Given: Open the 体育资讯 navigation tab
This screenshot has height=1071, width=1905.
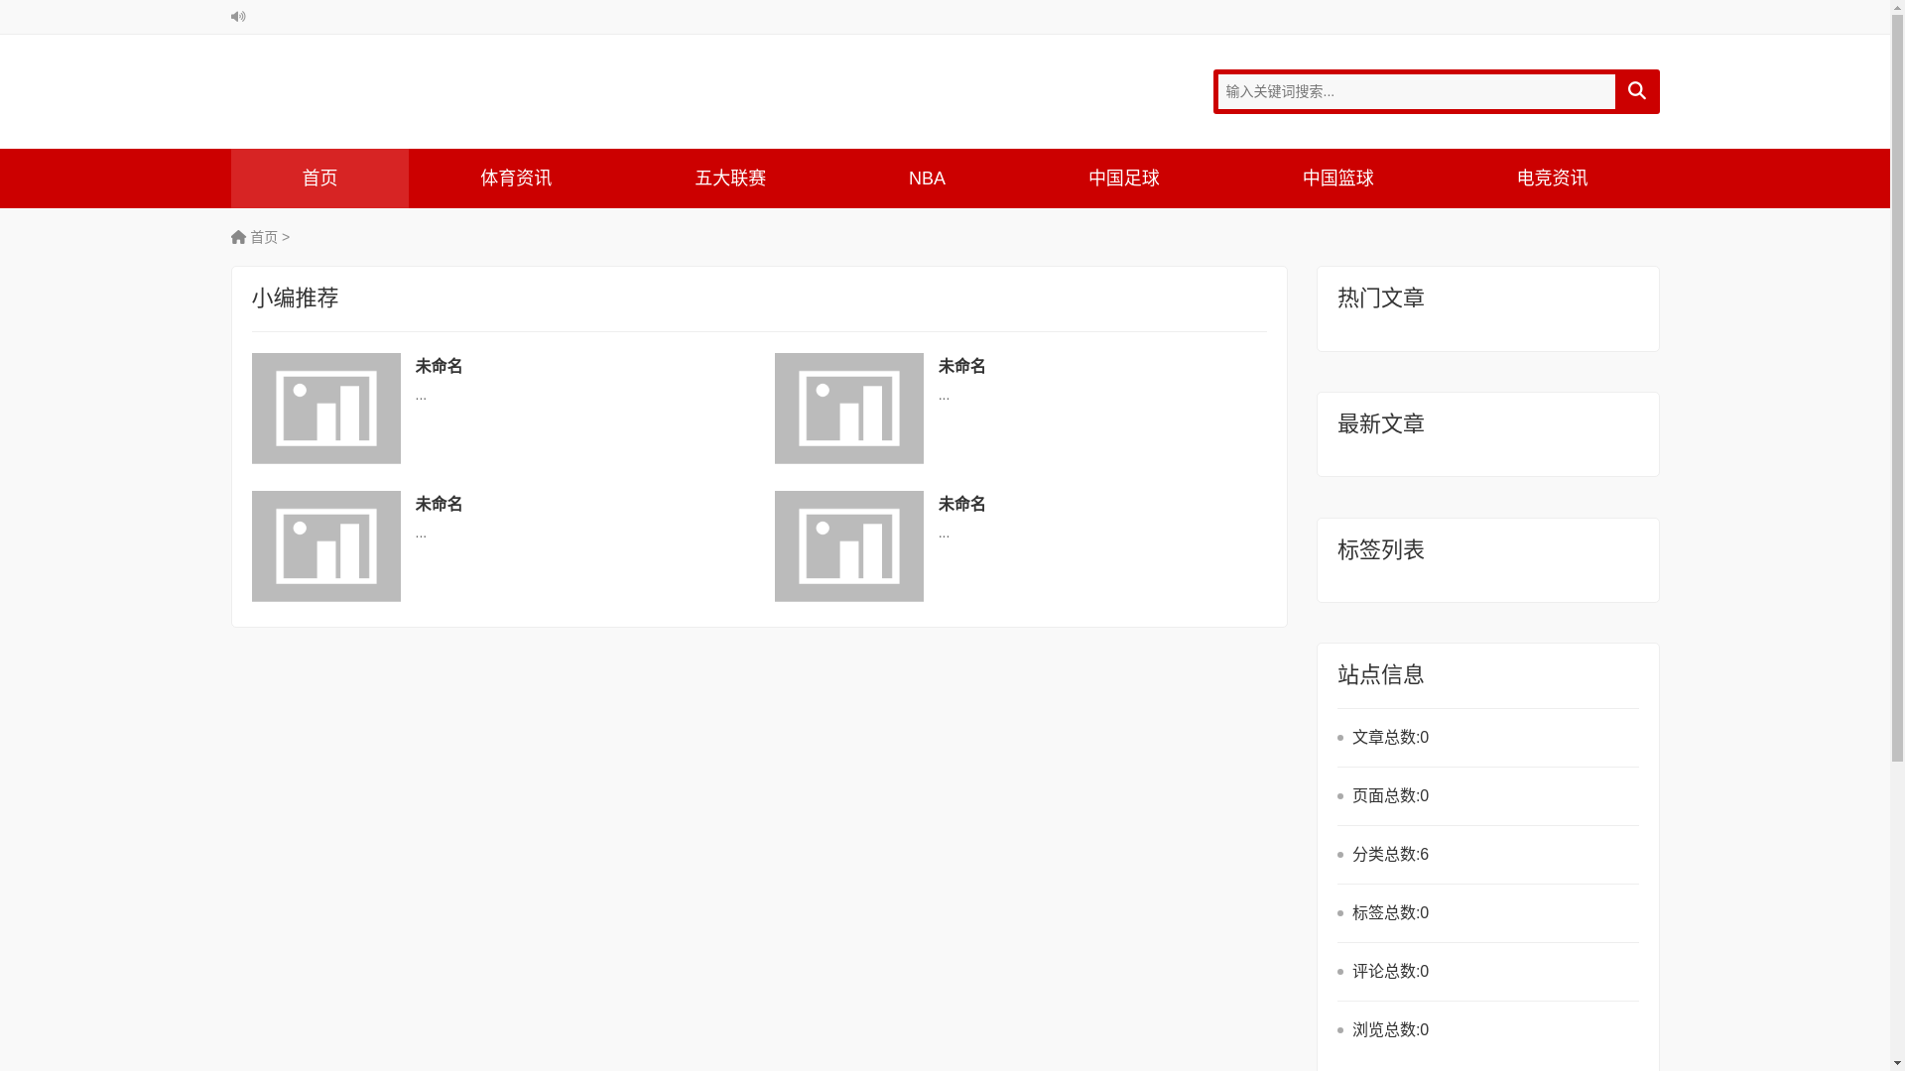Looking at the screenshot, I should [x=516, y=178].
